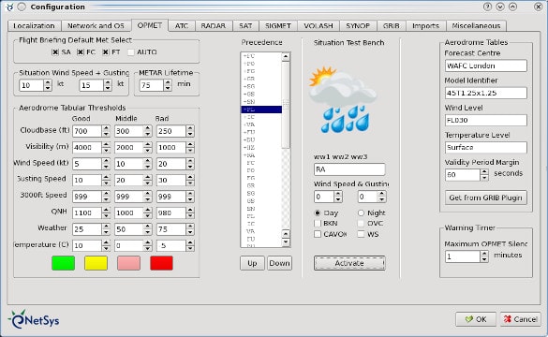Open the SYNOP tab
Viewport: 548px width, 337px height.
358,26
